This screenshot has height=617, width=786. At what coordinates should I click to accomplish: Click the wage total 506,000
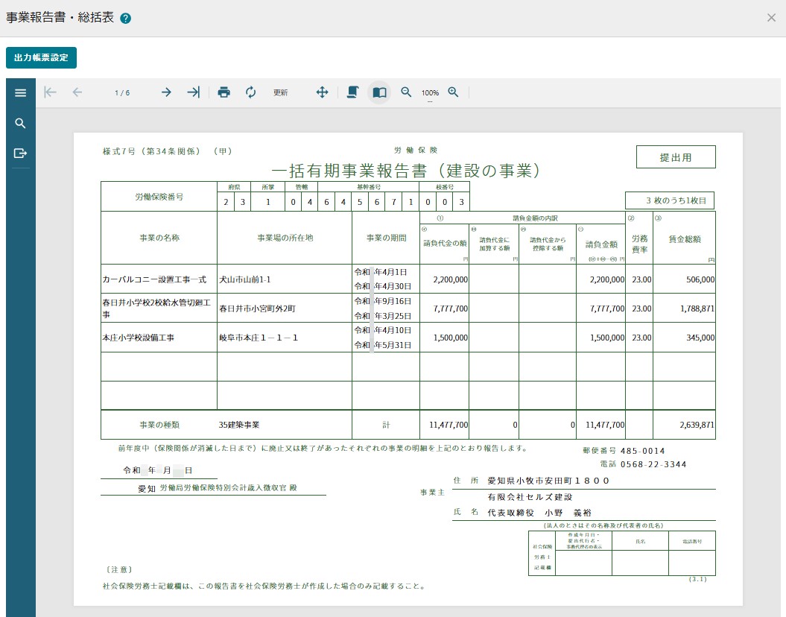tap(700, 279)
